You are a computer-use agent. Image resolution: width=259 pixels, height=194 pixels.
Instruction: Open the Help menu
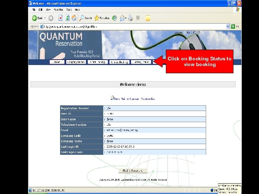pos(77,10)
